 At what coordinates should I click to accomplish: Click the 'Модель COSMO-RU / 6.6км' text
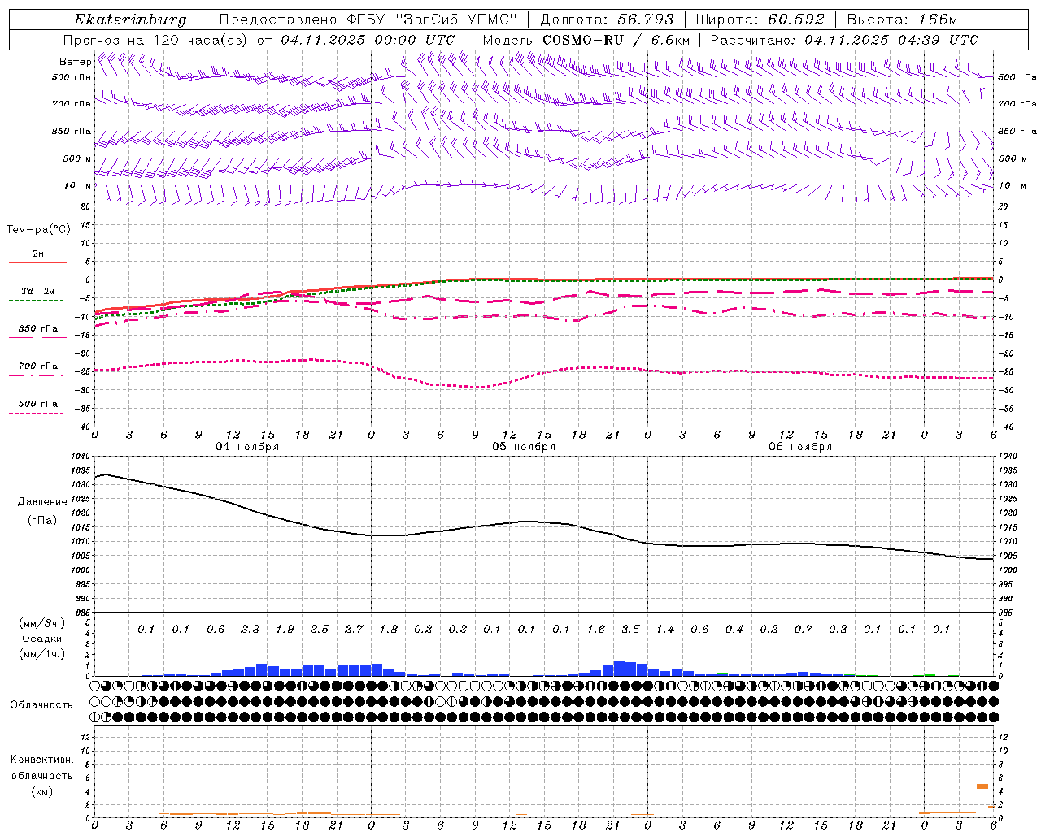(586, 40)
